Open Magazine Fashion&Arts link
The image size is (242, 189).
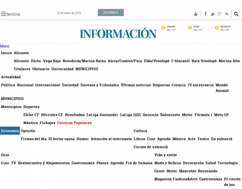176,179
